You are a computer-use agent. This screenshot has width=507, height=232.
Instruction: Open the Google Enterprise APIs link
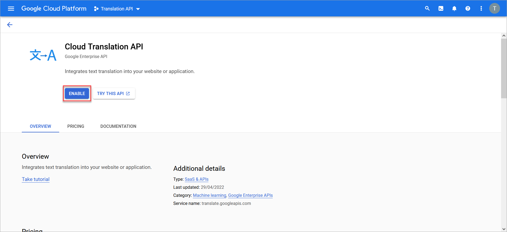tap(250, 195)
